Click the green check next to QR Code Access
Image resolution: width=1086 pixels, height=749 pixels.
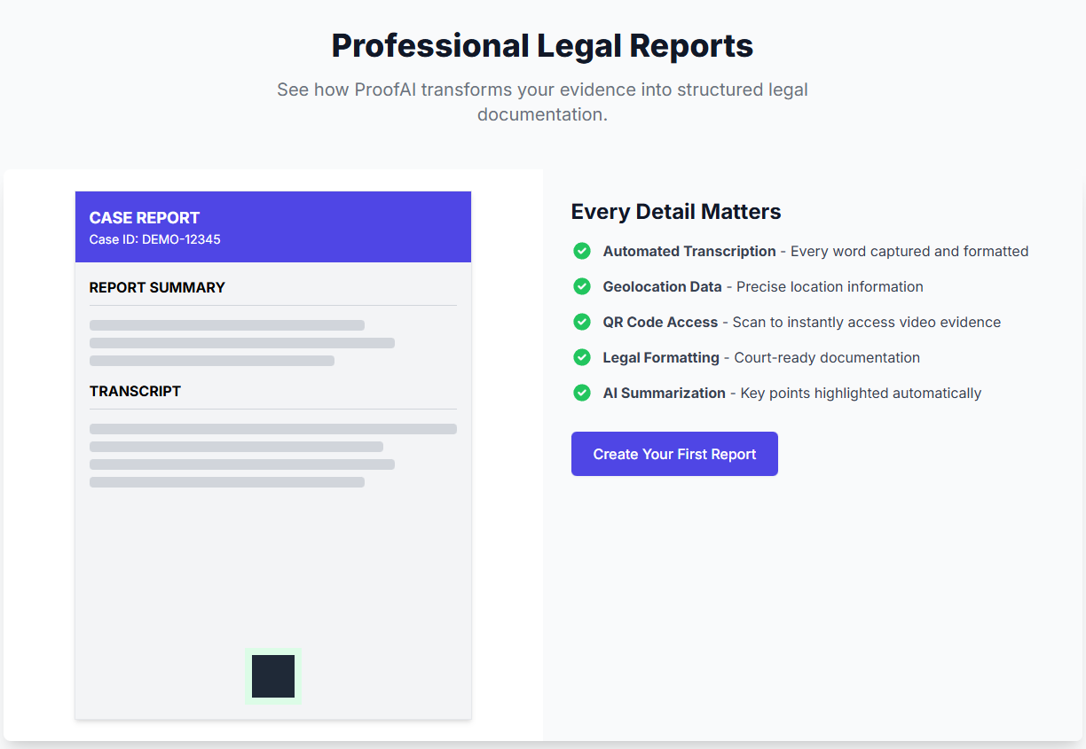coord(582,322)
